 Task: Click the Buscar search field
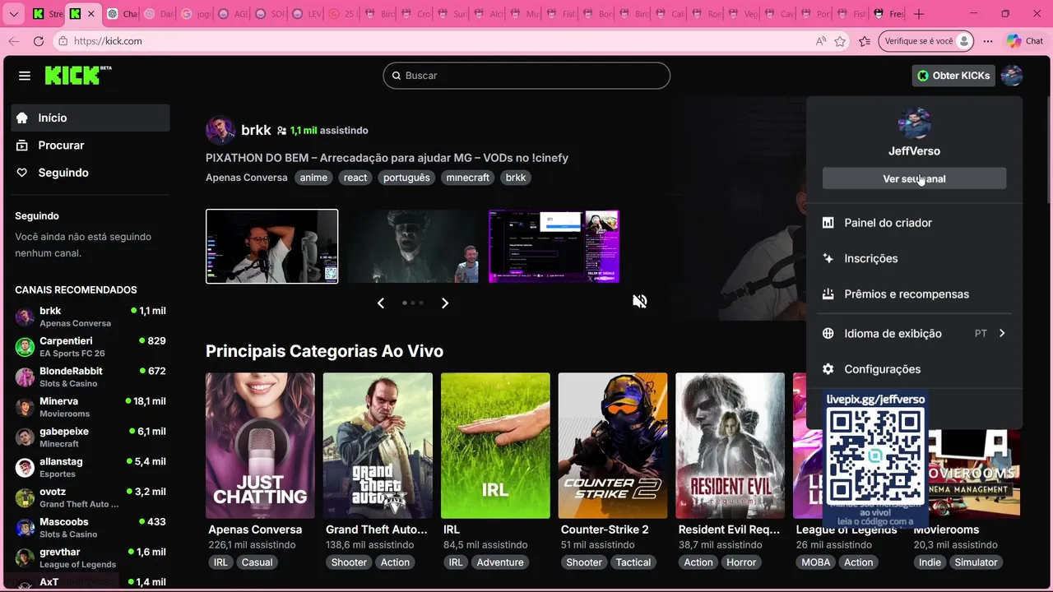tap(526, 76)
